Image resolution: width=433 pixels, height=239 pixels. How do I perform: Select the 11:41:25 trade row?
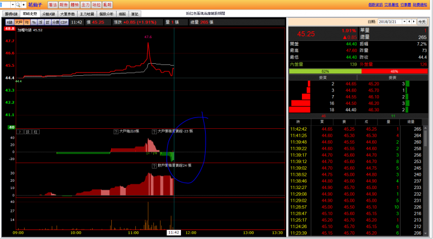[x=355, y=135]
